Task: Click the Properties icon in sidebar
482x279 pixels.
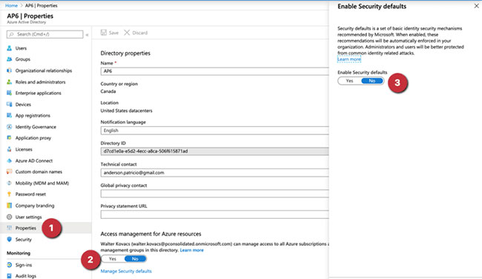Action: point(9,228)
